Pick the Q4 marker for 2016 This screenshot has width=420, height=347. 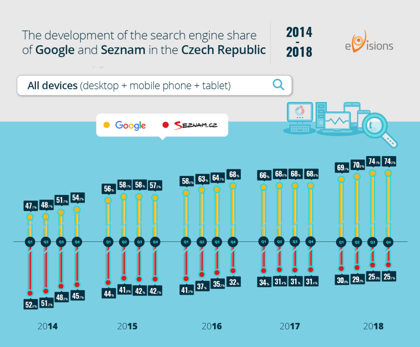[x=233, y=242]
